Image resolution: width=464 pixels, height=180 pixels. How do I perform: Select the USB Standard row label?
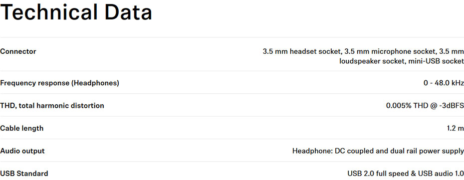(x=24, y=174)
